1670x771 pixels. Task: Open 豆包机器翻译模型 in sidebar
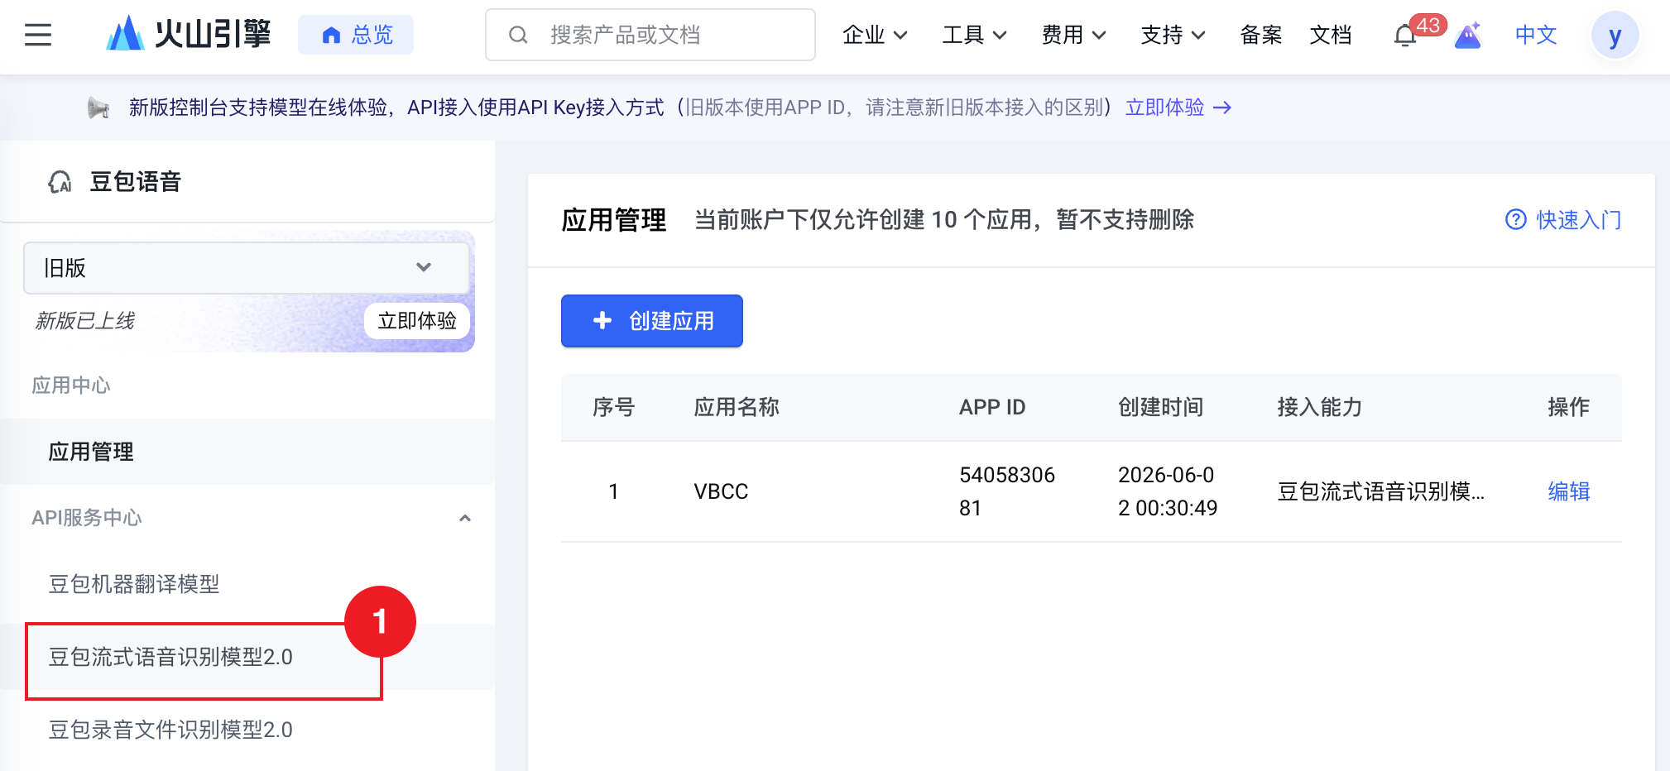click(x=134, y=584)
